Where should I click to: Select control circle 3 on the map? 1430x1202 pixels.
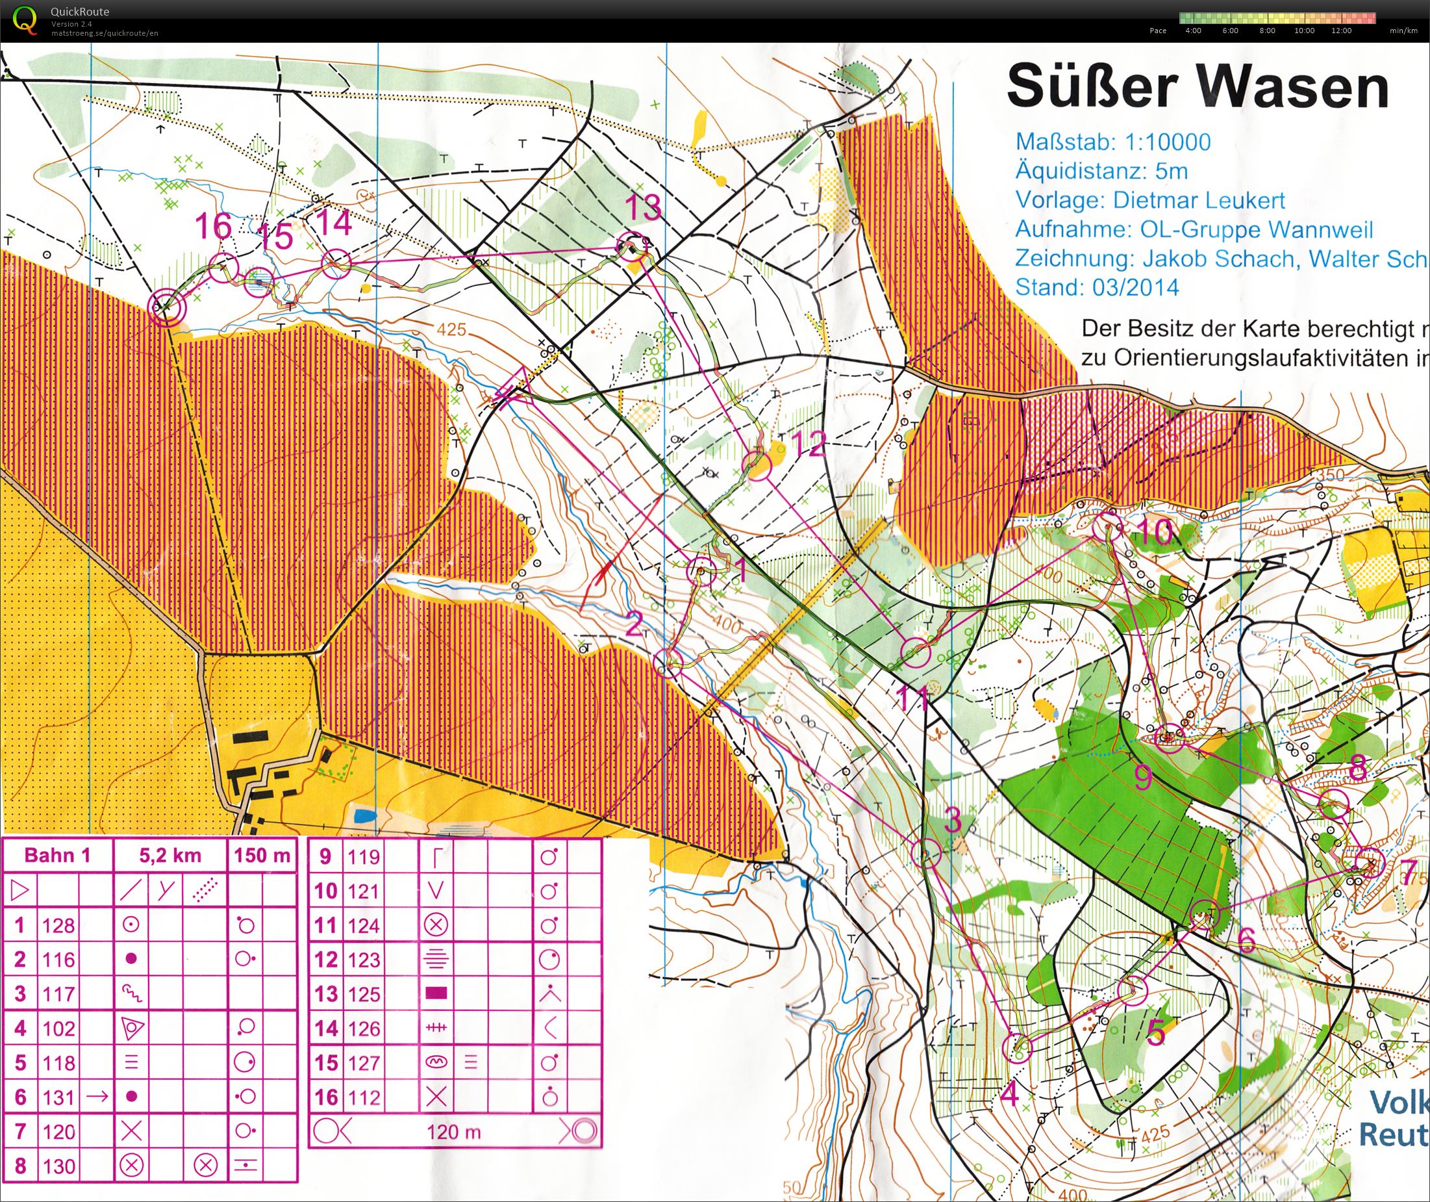925,853
